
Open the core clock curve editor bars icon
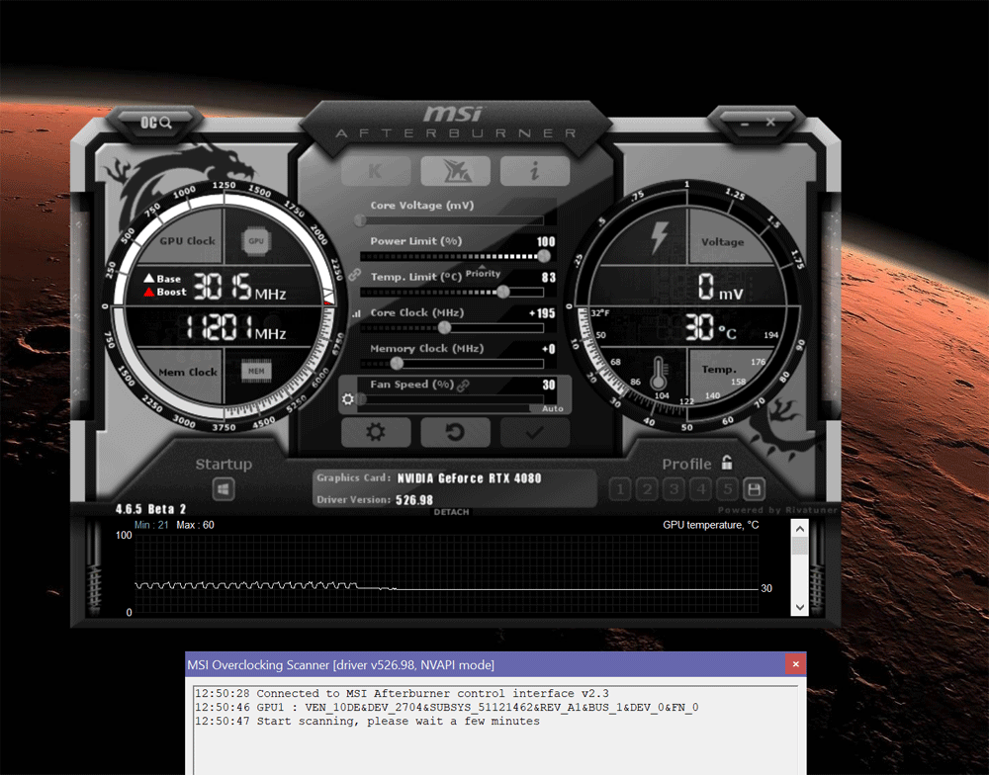tap(356, 313)
